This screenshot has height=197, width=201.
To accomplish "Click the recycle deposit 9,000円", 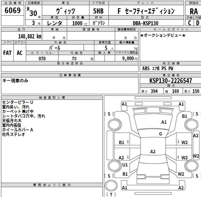I will coord(130,59).
